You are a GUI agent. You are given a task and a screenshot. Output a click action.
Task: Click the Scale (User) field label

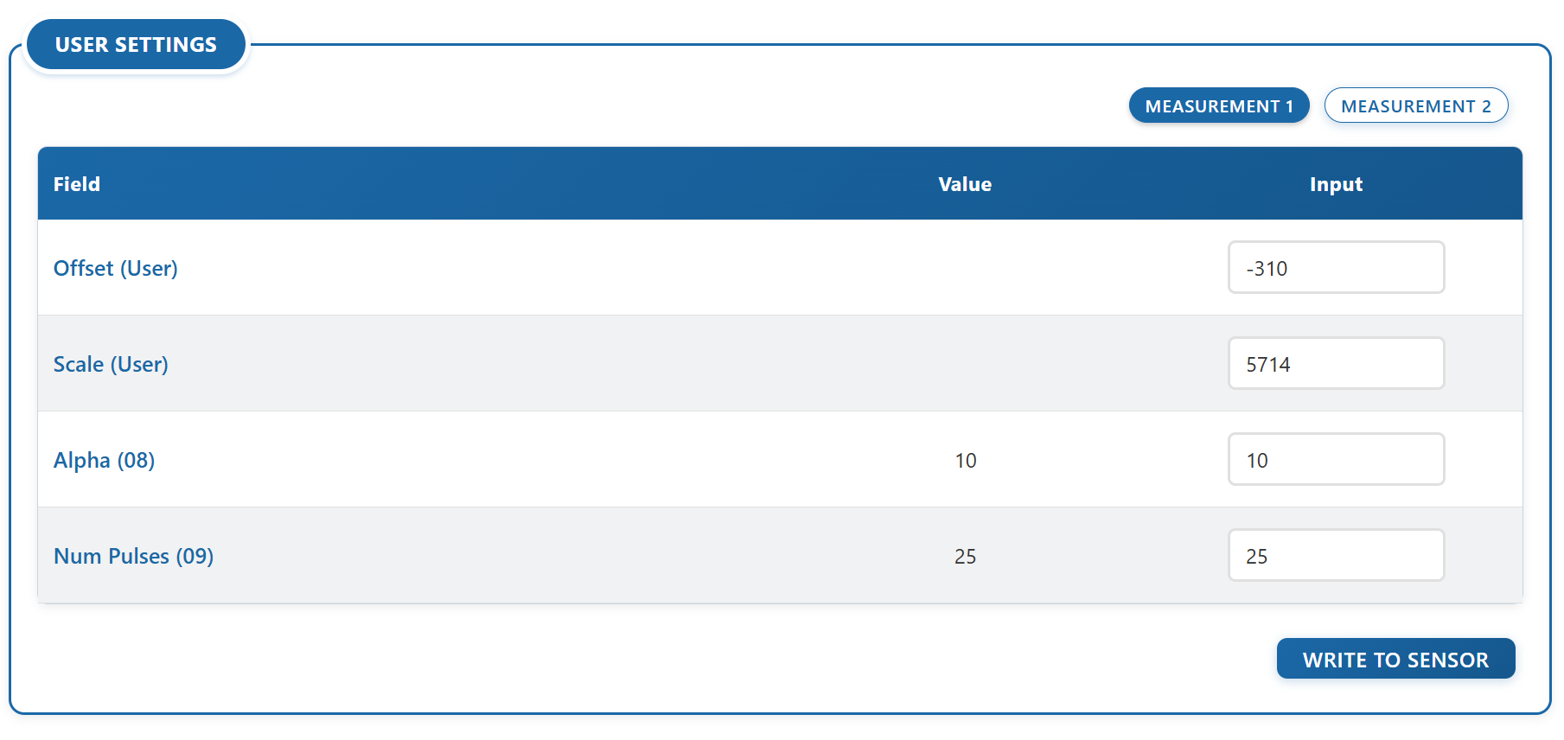coord(111,364)
